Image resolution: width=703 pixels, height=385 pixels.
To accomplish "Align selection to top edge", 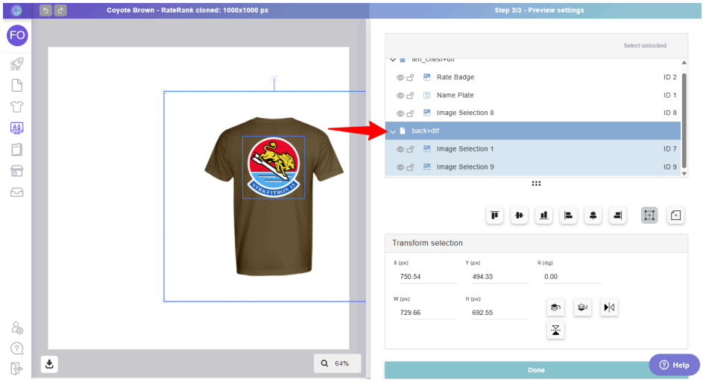I will pos(495,216).
